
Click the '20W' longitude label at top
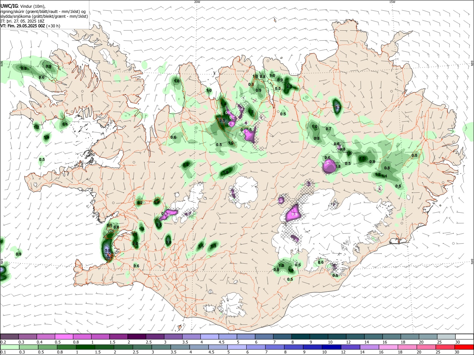197,2
